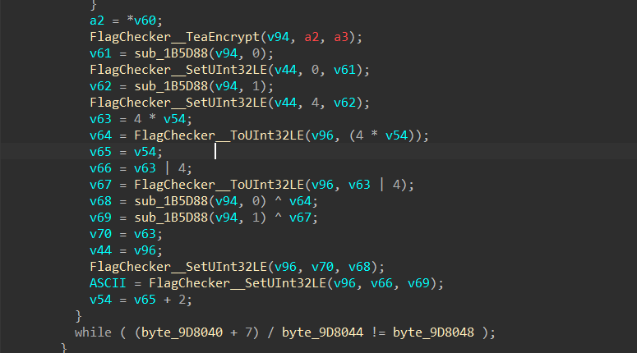Select variable v63 at its assignment start
637x353 pixels.
[99, 118]
